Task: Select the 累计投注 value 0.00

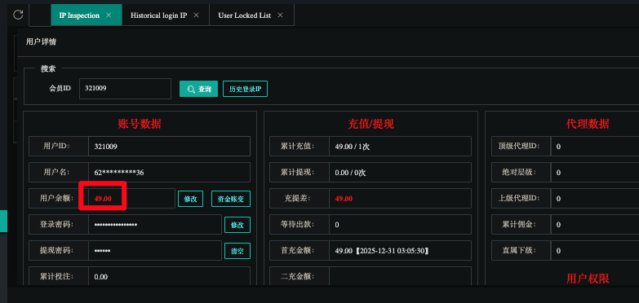Action: (101, 277)
